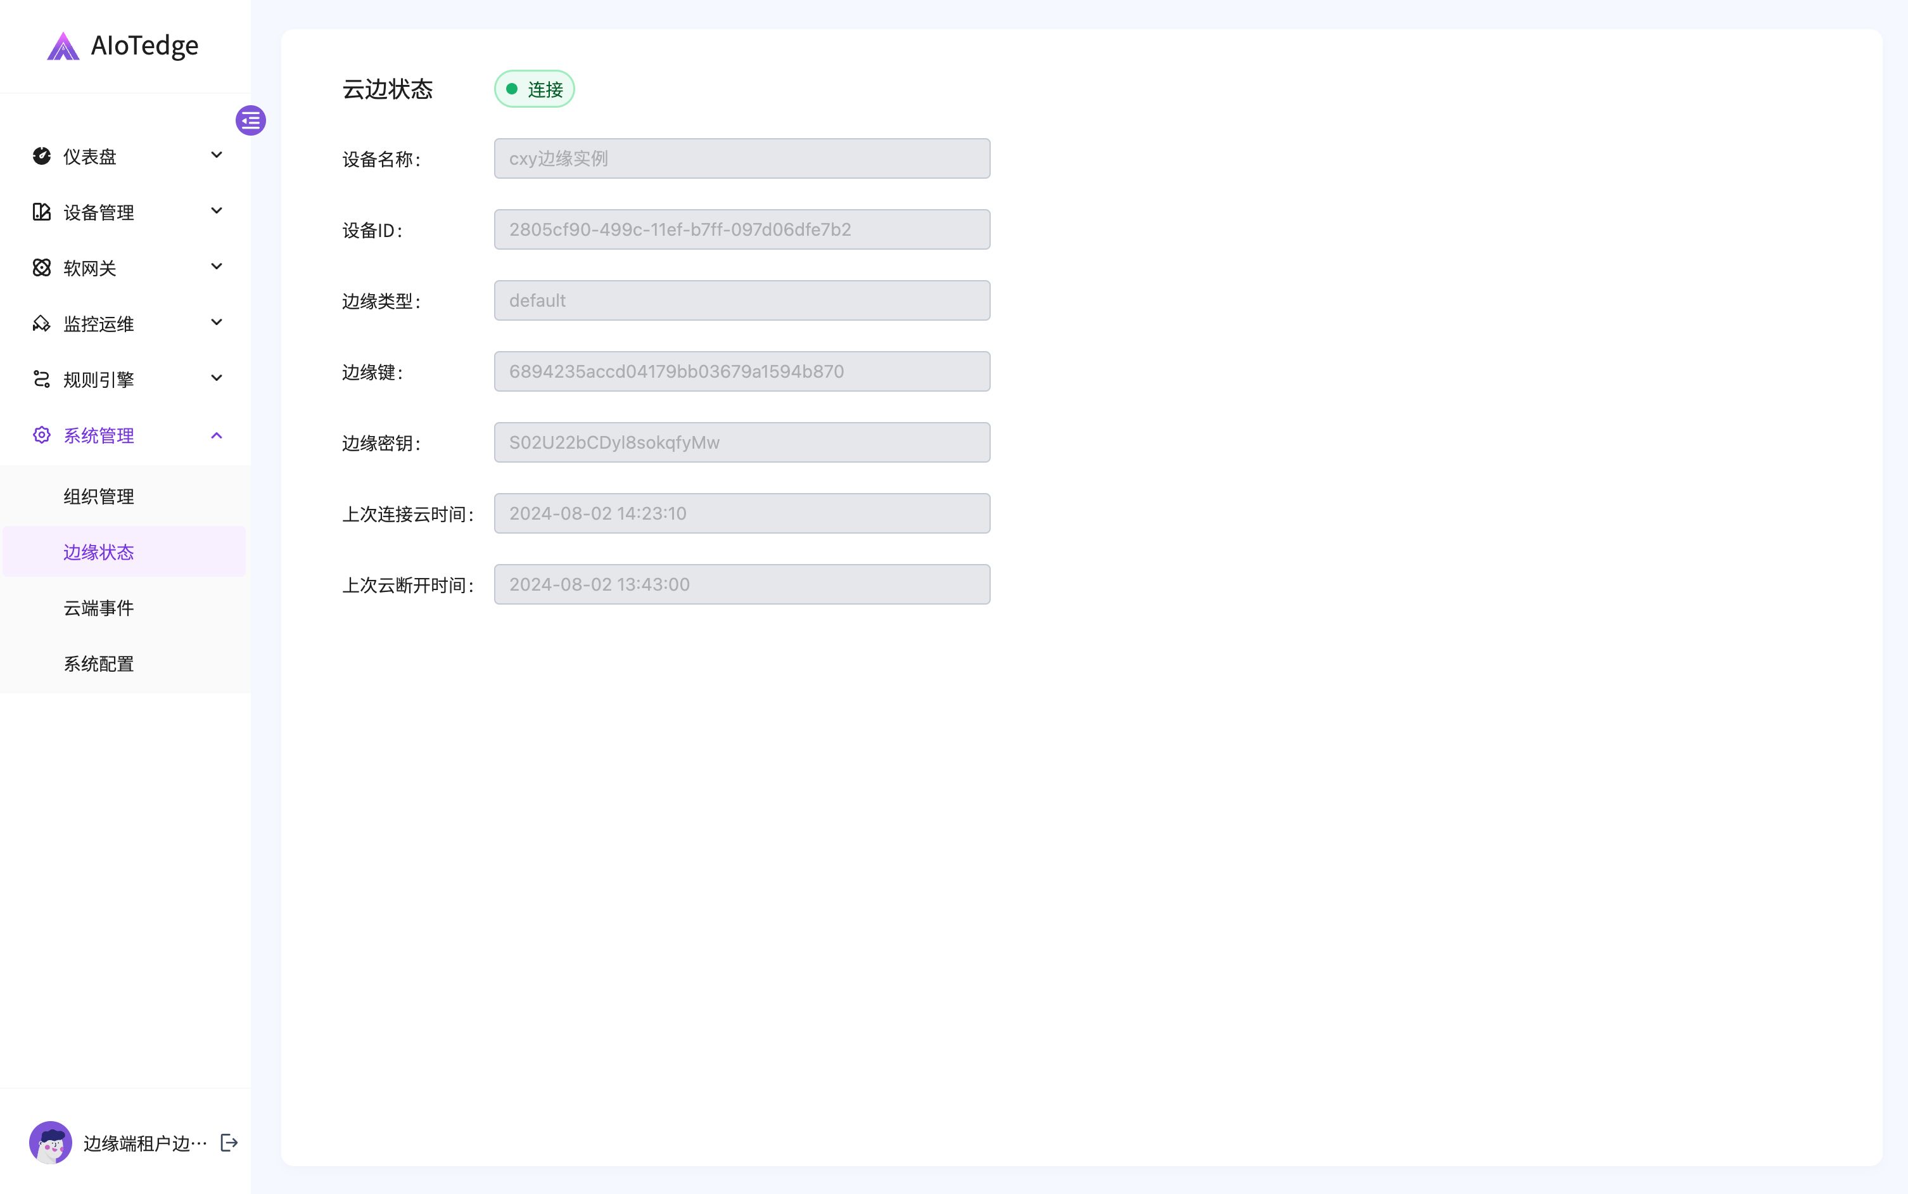This screenshot has height=1194, width=1908.
Task: Open the 云端事件 submenu item
Action: click(99, 608)
